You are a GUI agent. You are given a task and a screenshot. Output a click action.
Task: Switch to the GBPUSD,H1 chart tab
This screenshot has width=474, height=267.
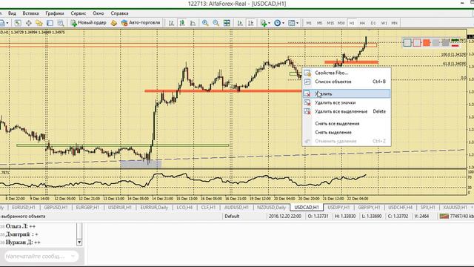pos(56,208)
